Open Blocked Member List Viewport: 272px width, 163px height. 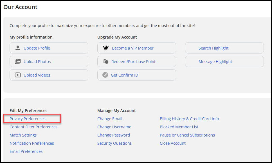click(x=179, y=127)
